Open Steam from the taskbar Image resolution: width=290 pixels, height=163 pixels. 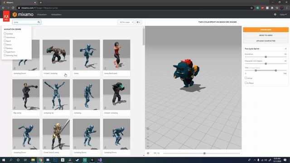pyautogui.click(x=77, y=160)
